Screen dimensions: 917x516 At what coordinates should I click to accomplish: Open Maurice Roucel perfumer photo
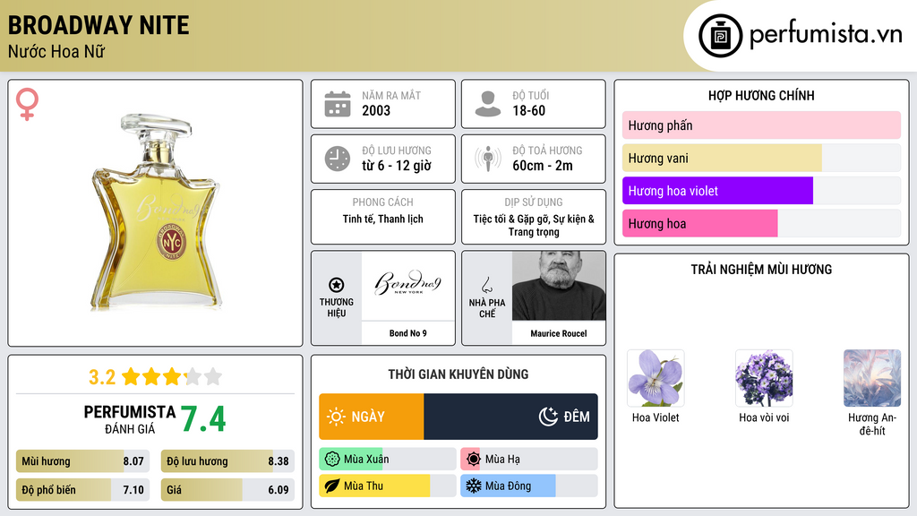pyautogui.click(x=559, y=286)
